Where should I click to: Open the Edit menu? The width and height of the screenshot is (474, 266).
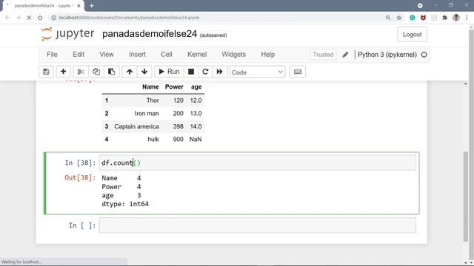tap(79, 55)
